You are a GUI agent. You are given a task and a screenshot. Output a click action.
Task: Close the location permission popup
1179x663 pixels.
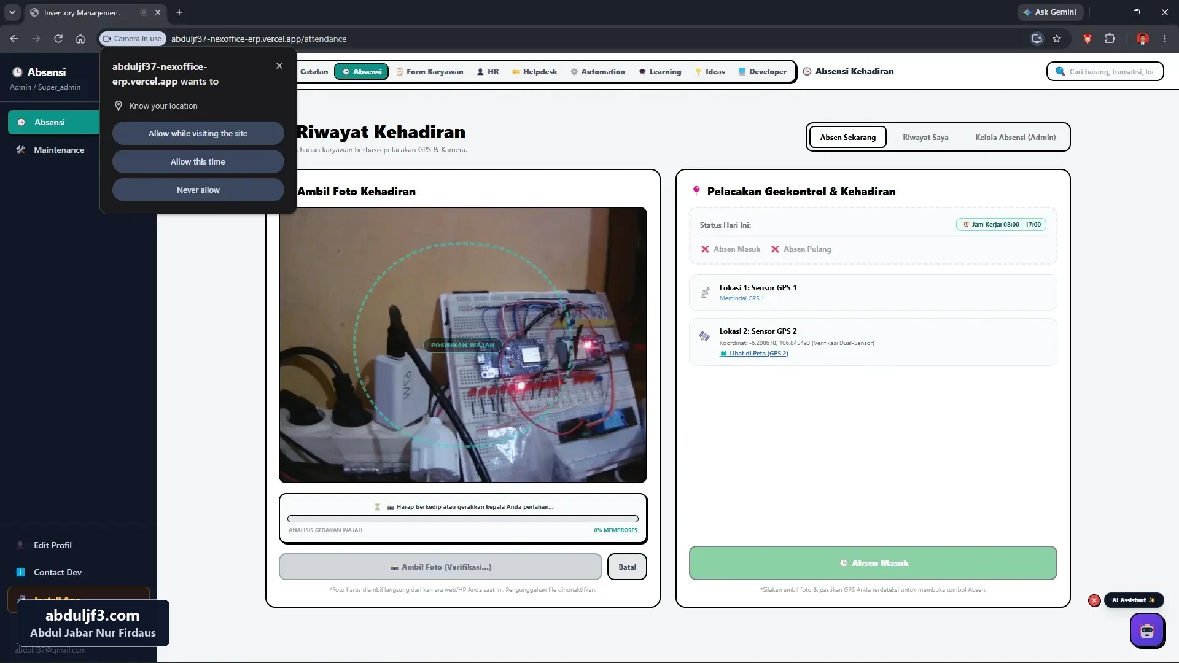pos(279,66)
